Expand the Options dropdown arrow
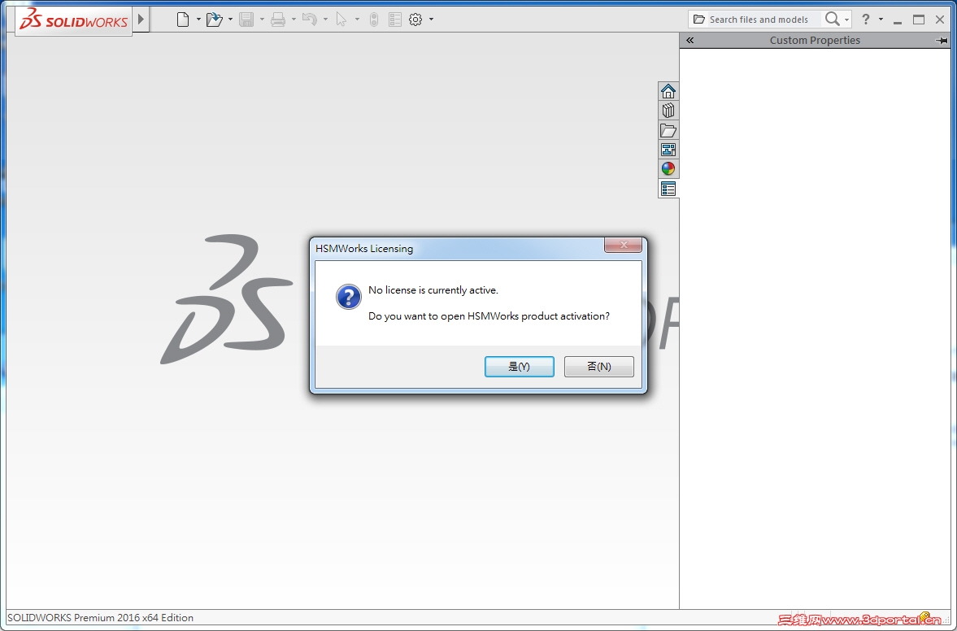This screenshot has width=957, height=631. pos(432,20)
